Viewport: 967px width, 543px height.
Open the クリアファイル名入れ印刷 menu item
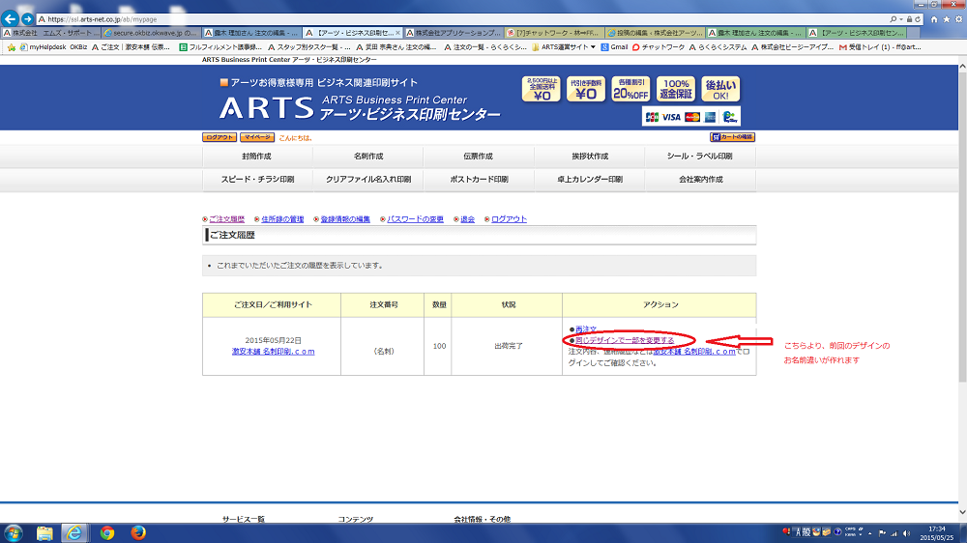368,180
